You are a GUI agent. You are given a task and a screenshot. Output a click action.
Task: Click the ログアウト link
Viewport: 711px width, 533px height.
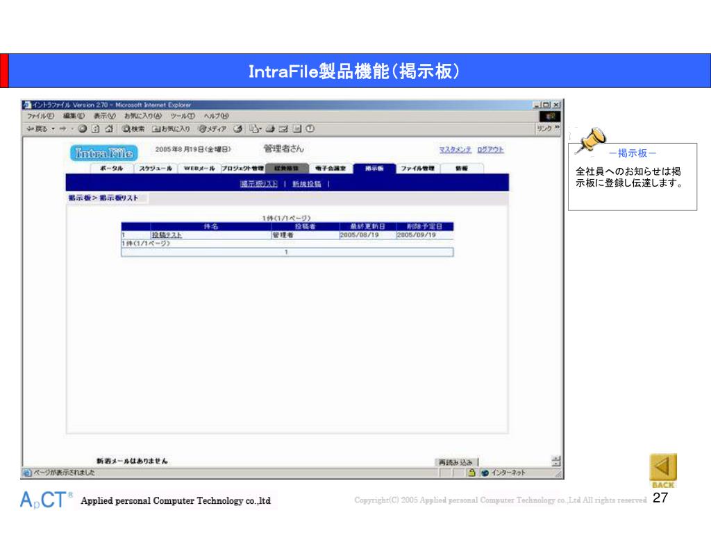pyautogui.click(x=491, y=150)
